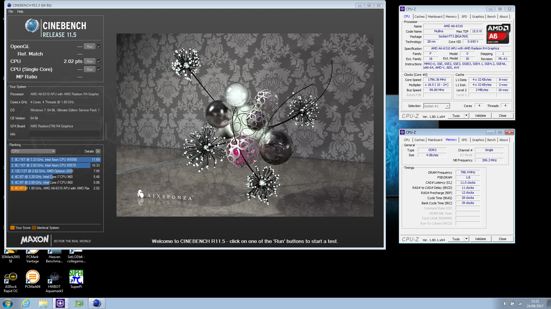Open 3DMark2001 SE desktop shortcut
Viewport: 551px width, 309px height.
tap(11, 256)
